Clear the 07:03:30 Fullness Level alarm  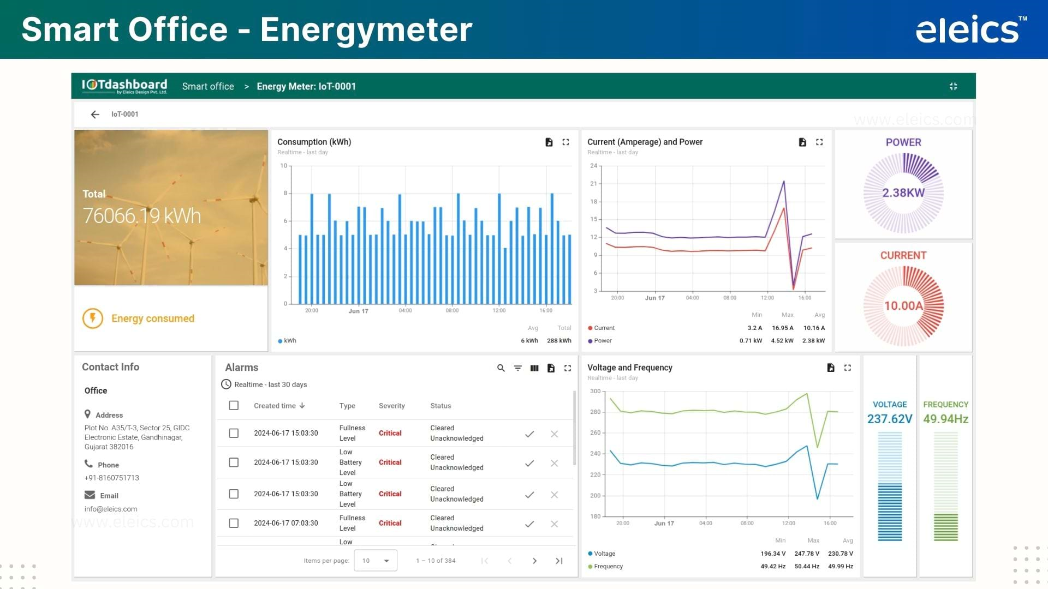(555, 524)
